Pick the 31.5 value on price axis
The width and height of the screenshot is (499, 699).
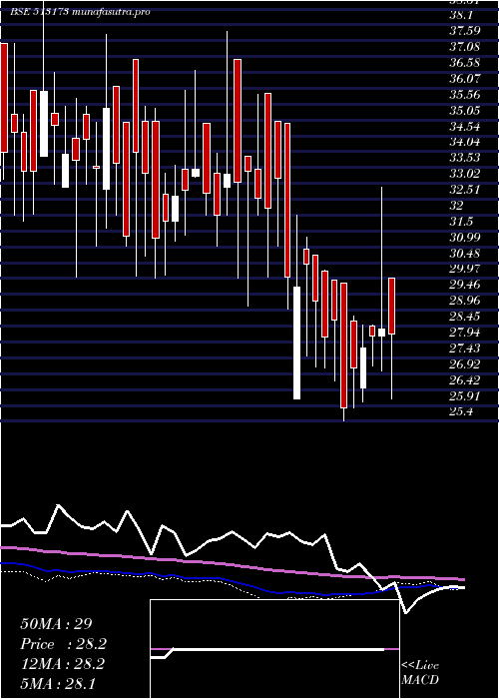pyautogui.click(x=460, y=222)
